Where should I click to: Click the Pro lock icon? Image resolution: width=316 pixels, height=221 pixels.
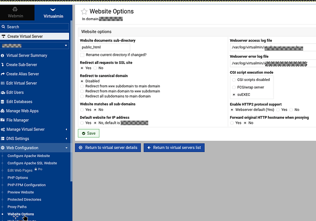pyautogui.click(x=36, y=169)
